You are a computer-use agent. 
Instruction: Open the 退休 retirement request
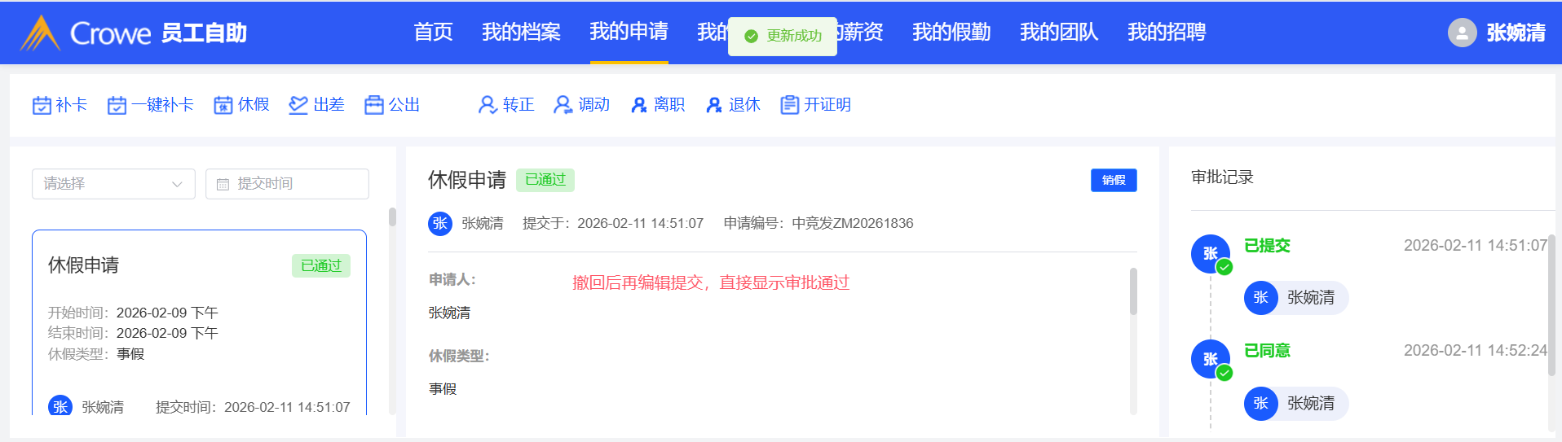(x=732, y=105)
